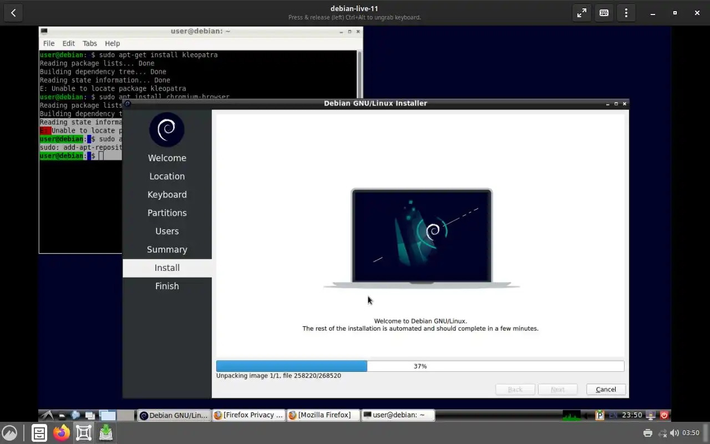The image size is (710, 444).
Task: Open the three-dot options menu in header
Action: click(626, 13)
